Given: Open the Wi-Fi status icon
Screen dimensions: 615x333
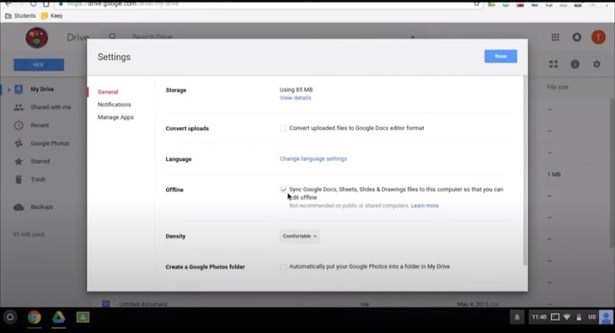Looking at the screenshot, I should point(567,317).
